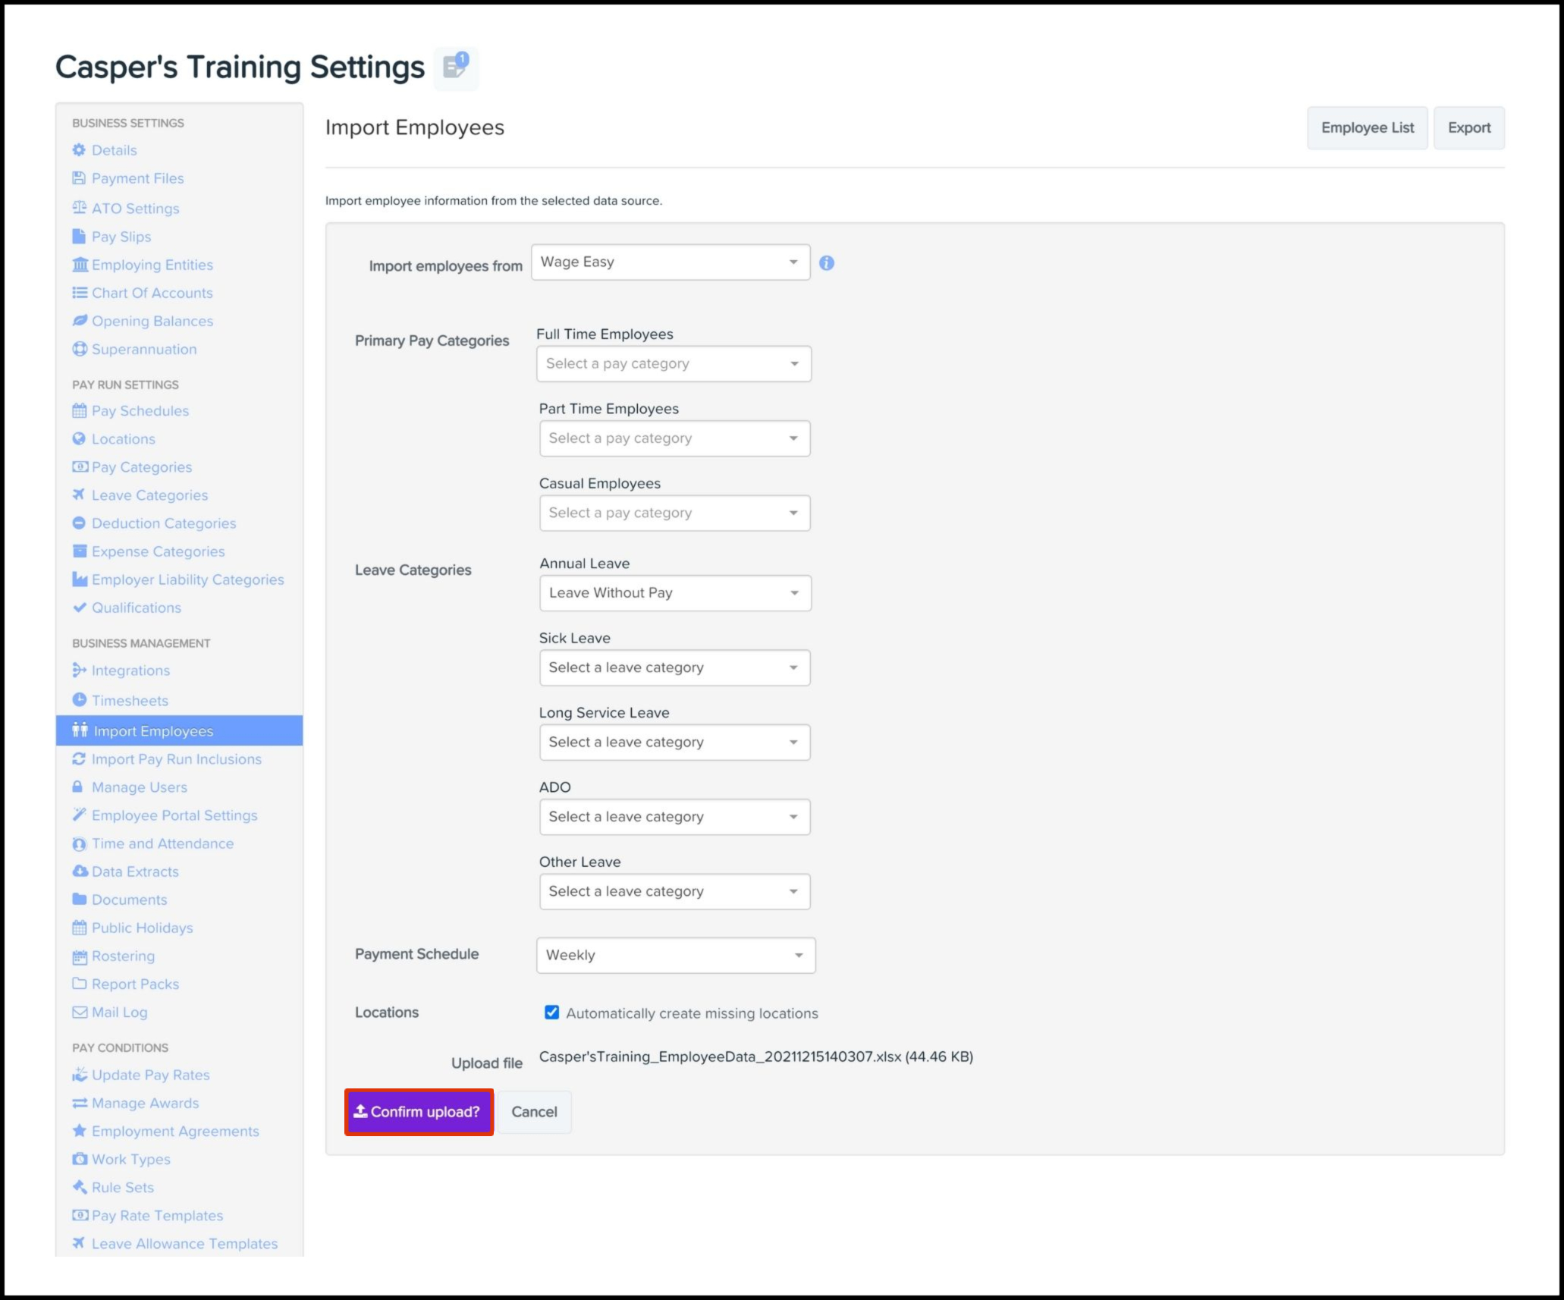Viewport: 1564px width, 1300px height.
Task: Open the Payment Schedule Weekly dropdown
Action: point(675,956)
